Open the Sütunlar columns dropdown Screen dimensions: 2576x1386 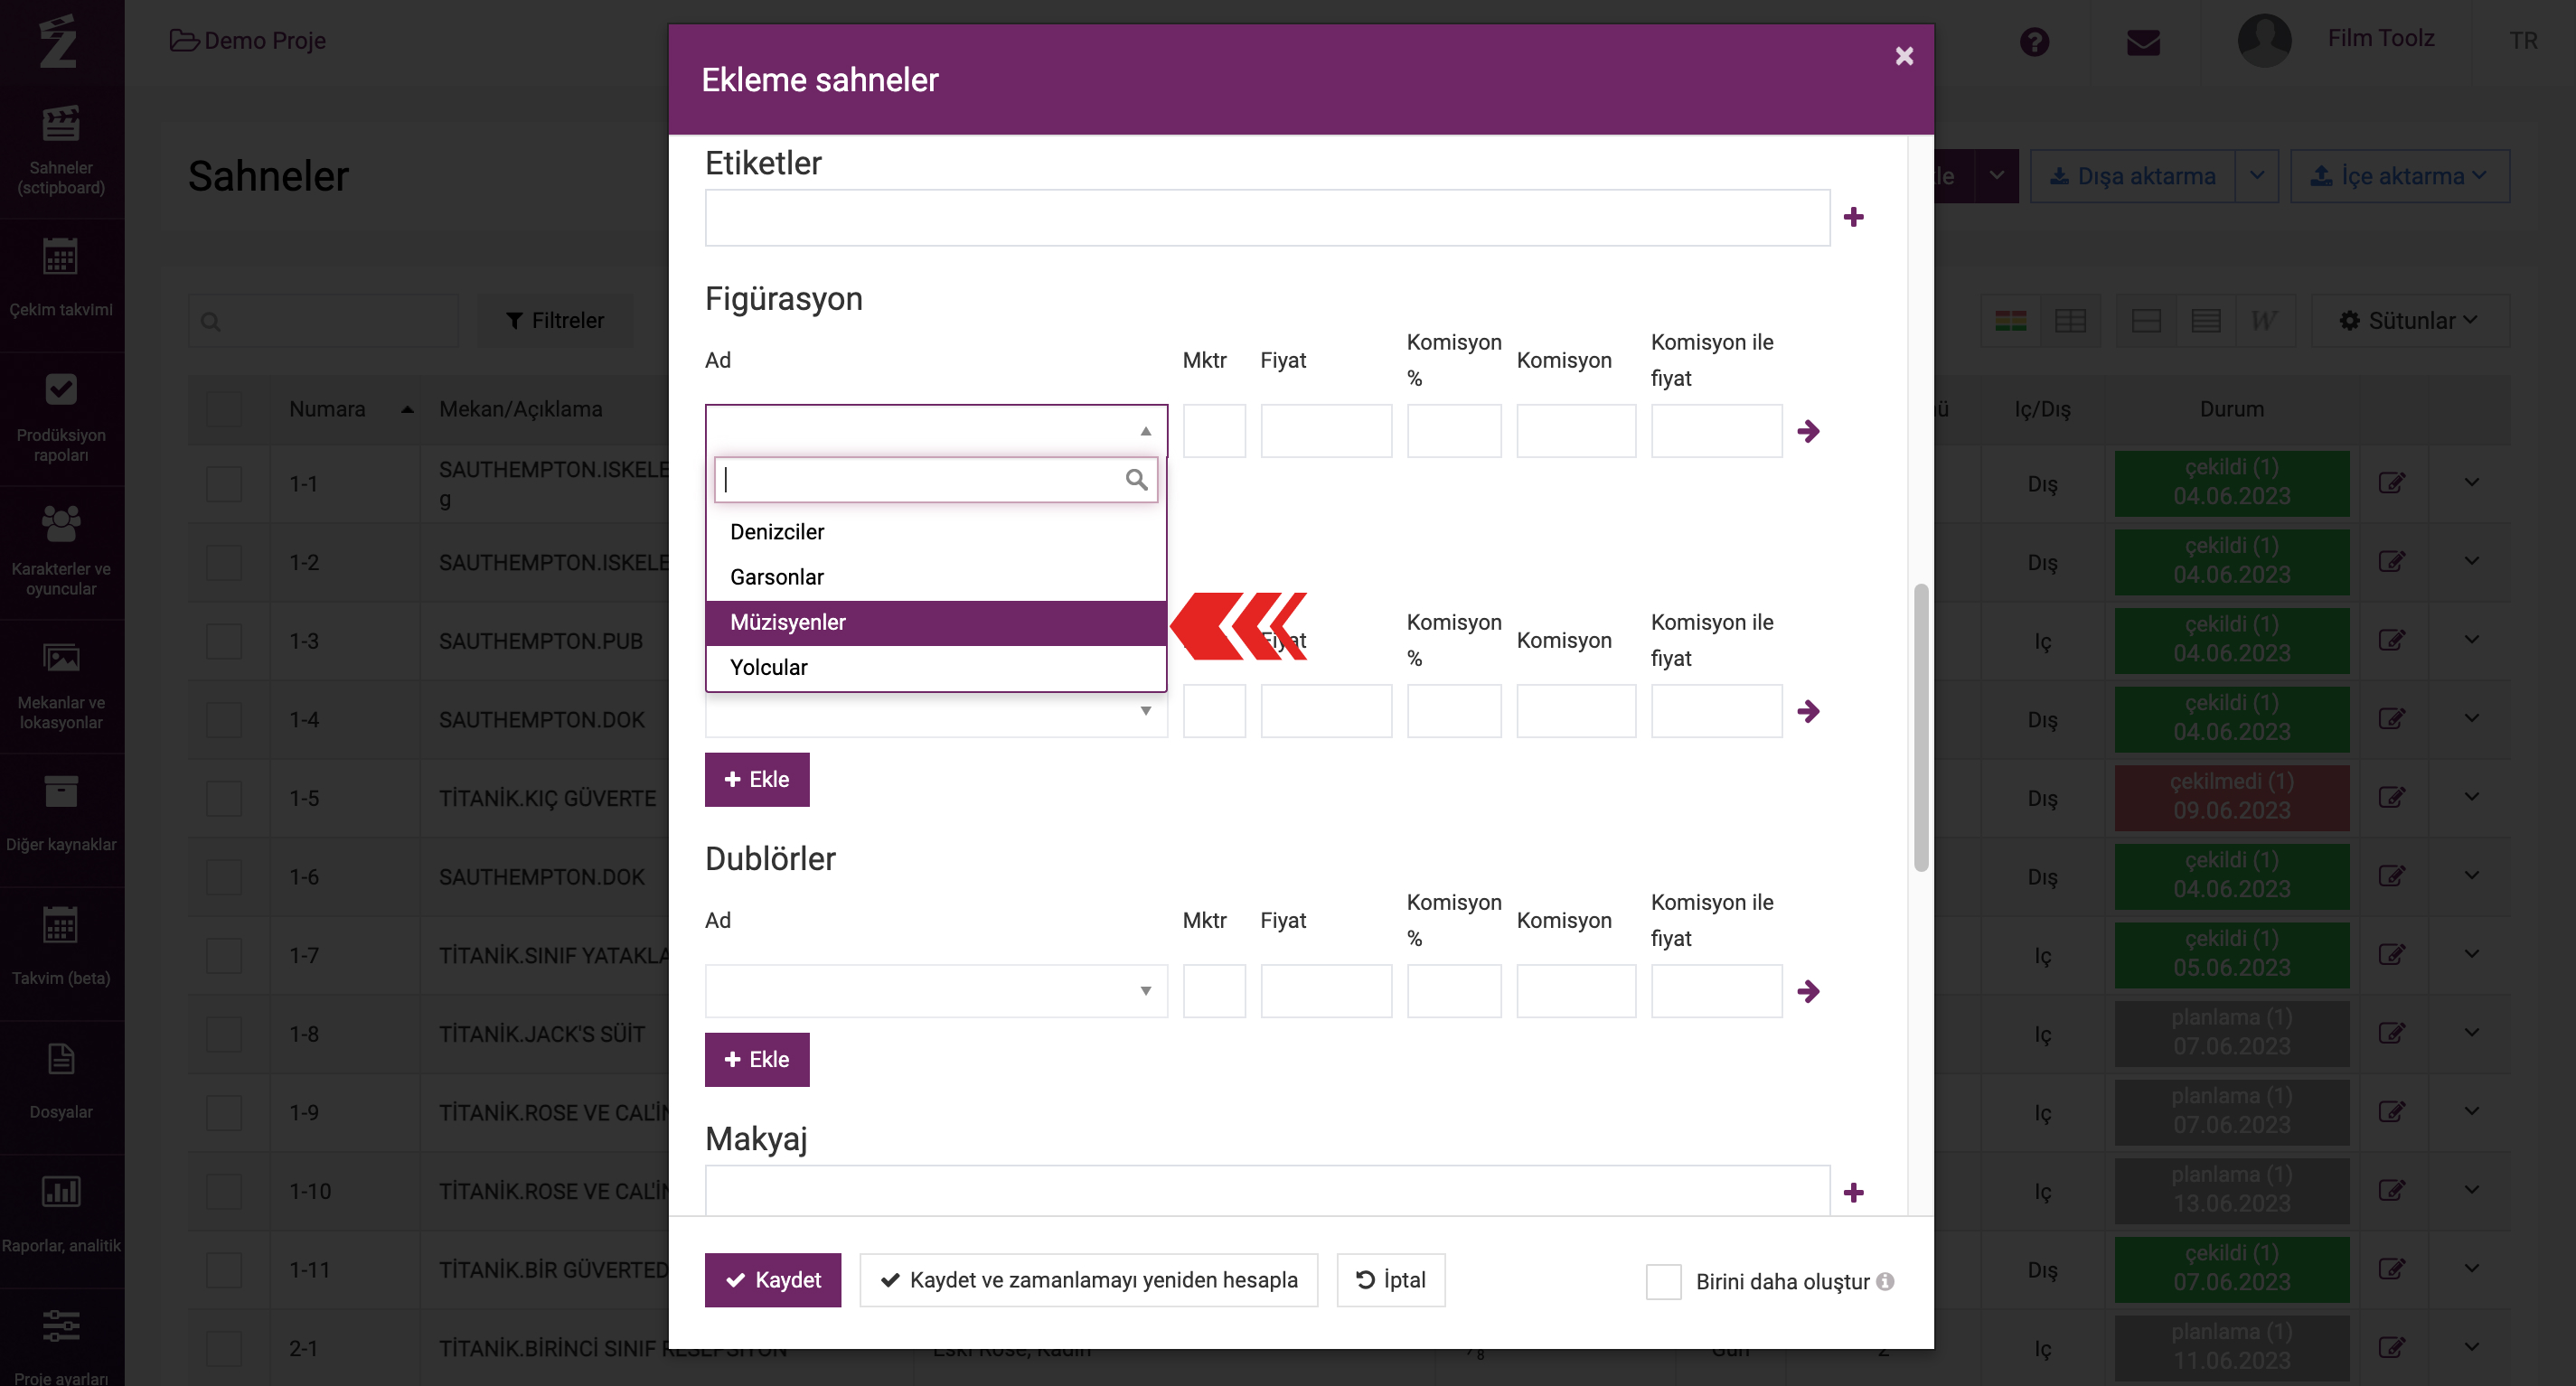pyautogui.click(x=2410, y=321)
